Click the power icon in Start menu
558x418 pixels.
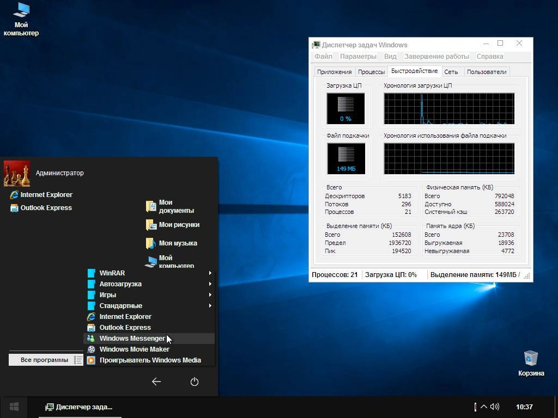[195, 382]
